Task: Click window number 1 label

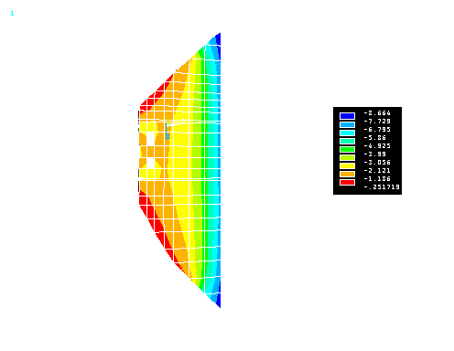Action: click(x=12, y=14)
